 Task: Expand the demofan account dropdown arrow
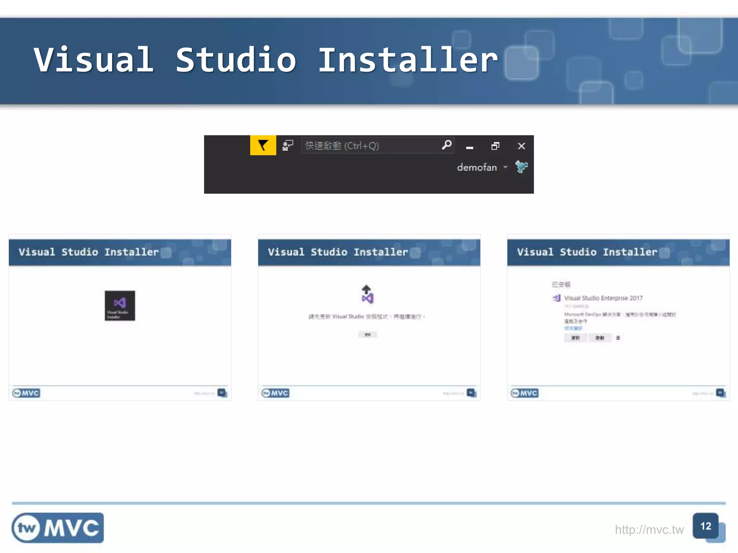(x=505, y=167)
